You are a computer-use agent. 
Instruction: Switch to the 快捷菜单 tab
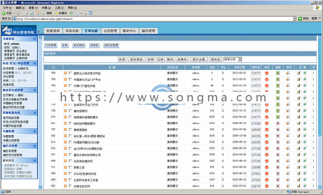[53, 31]
